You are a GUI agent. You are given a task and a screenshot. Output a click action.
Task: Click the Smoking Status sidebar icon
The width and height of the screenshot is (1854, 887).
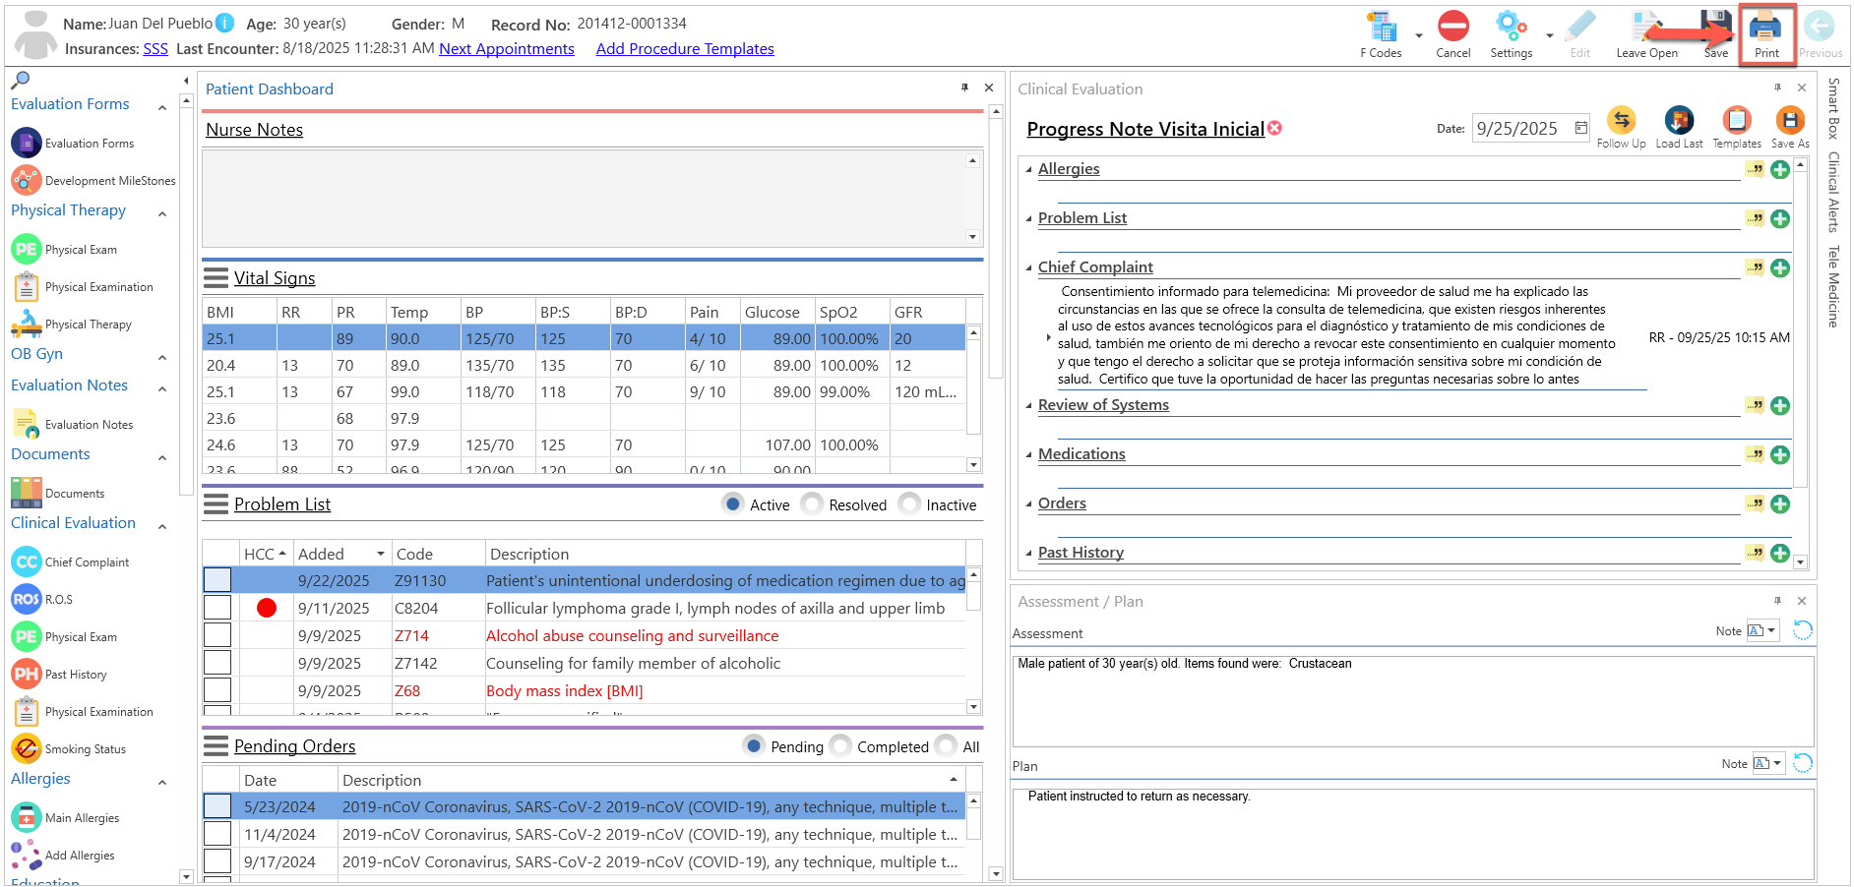pyautogui.click(x=27, y=748)
